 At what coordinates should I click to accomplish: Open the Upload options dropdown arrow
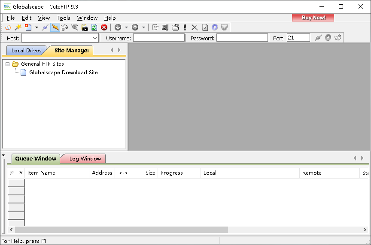pos(143,27)
